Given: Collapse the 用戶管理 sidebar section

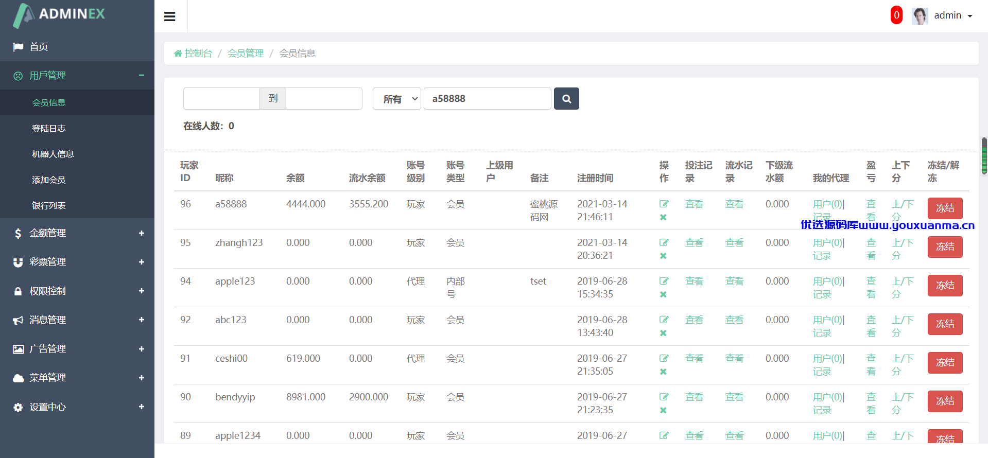Looking at the screenshot, I should point(77,76).
